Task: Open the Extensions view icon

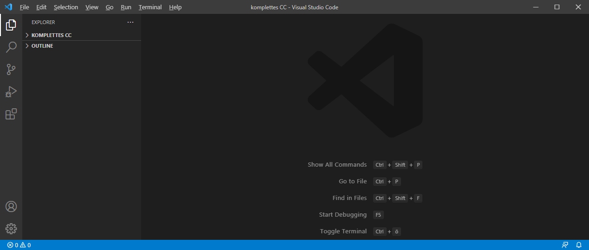Action: (x=11, y=114)
